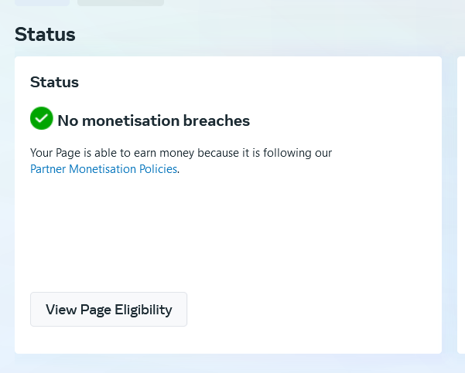Click the No monetisation breaches heading
The image size is (465, 373).
tap(153, 120)
